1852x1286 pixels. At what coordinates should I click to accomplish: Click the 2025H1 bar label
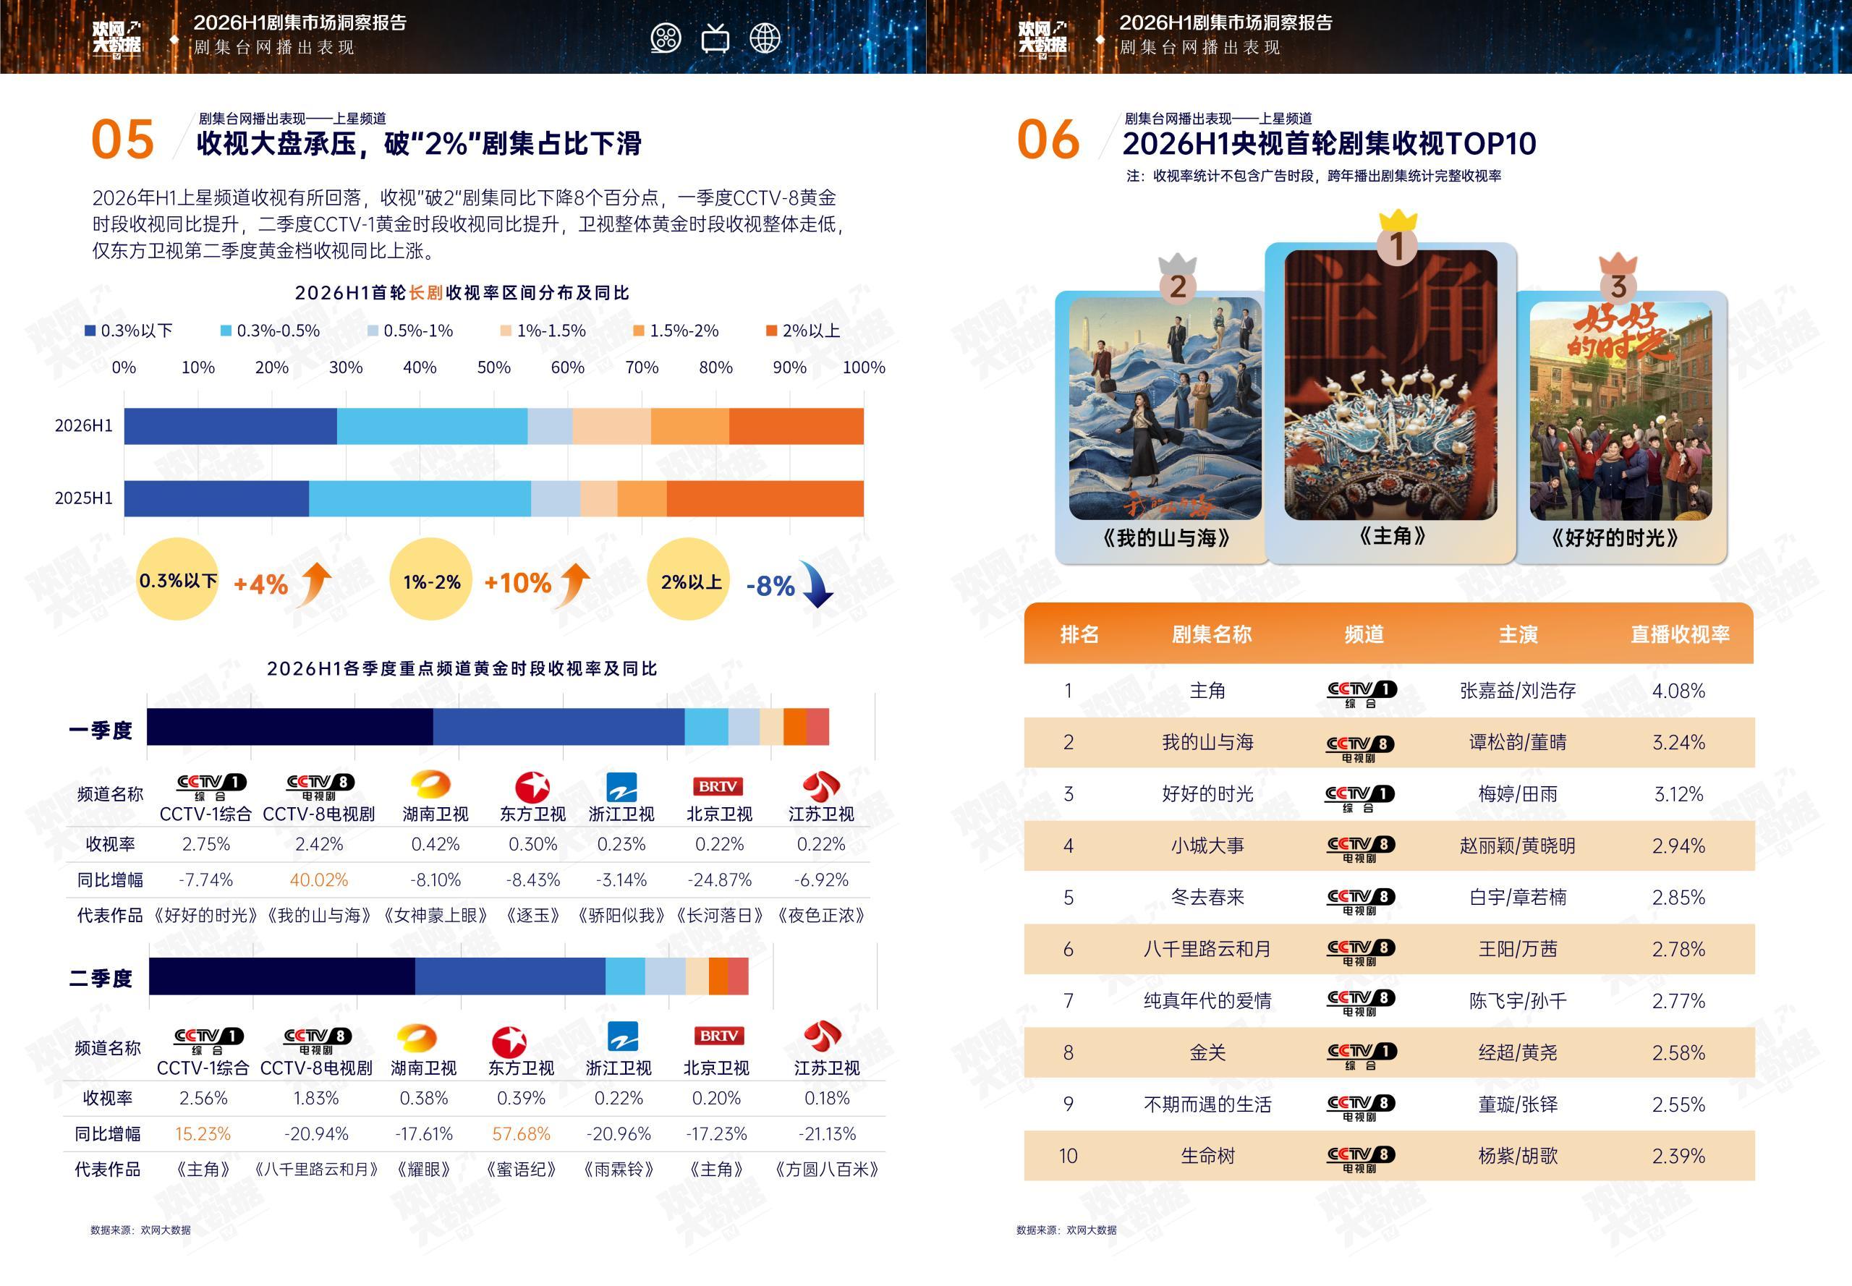84,498
